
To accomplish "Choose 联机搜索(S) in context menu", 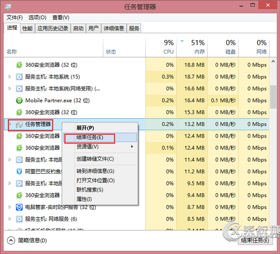I will pyautogui.click(x=100, y=190).
